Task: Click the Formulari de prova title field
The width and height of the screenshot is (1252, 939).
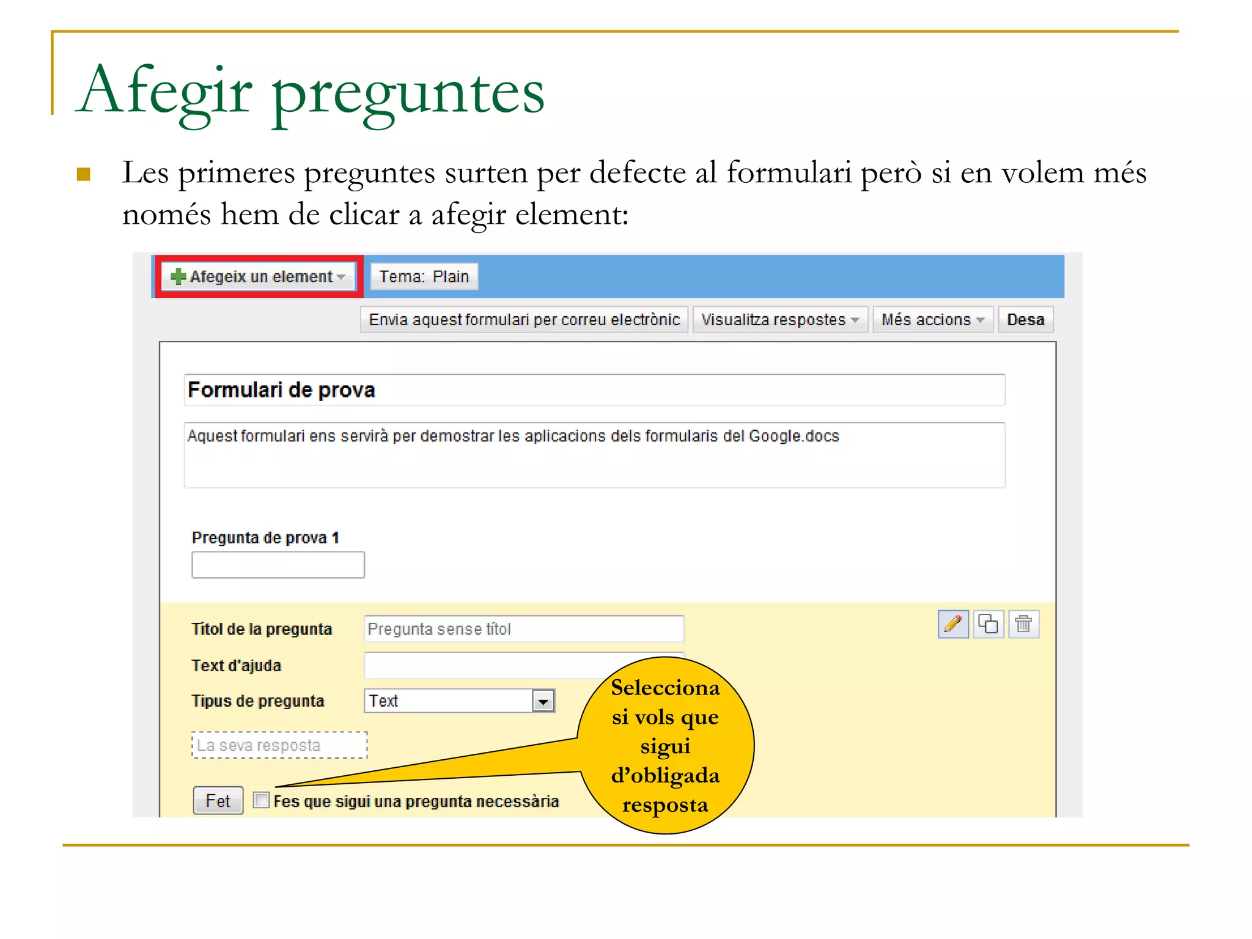Action: pyautogui.click(x=594, y=390)
